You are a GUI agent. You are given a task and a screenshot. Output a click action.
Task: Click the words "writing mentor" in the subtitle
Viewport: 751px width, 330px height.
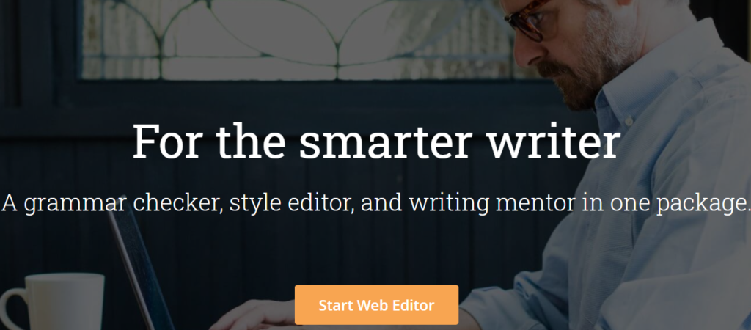tap(492, 204)
